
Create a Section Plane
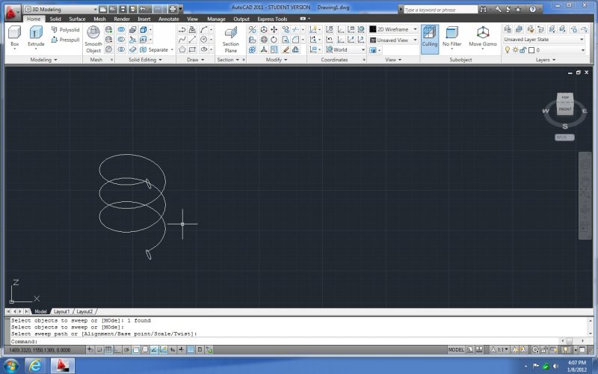coord(230,37)
